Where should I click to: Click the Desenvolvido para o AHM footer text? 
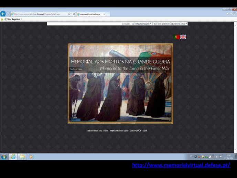[117, 131]
